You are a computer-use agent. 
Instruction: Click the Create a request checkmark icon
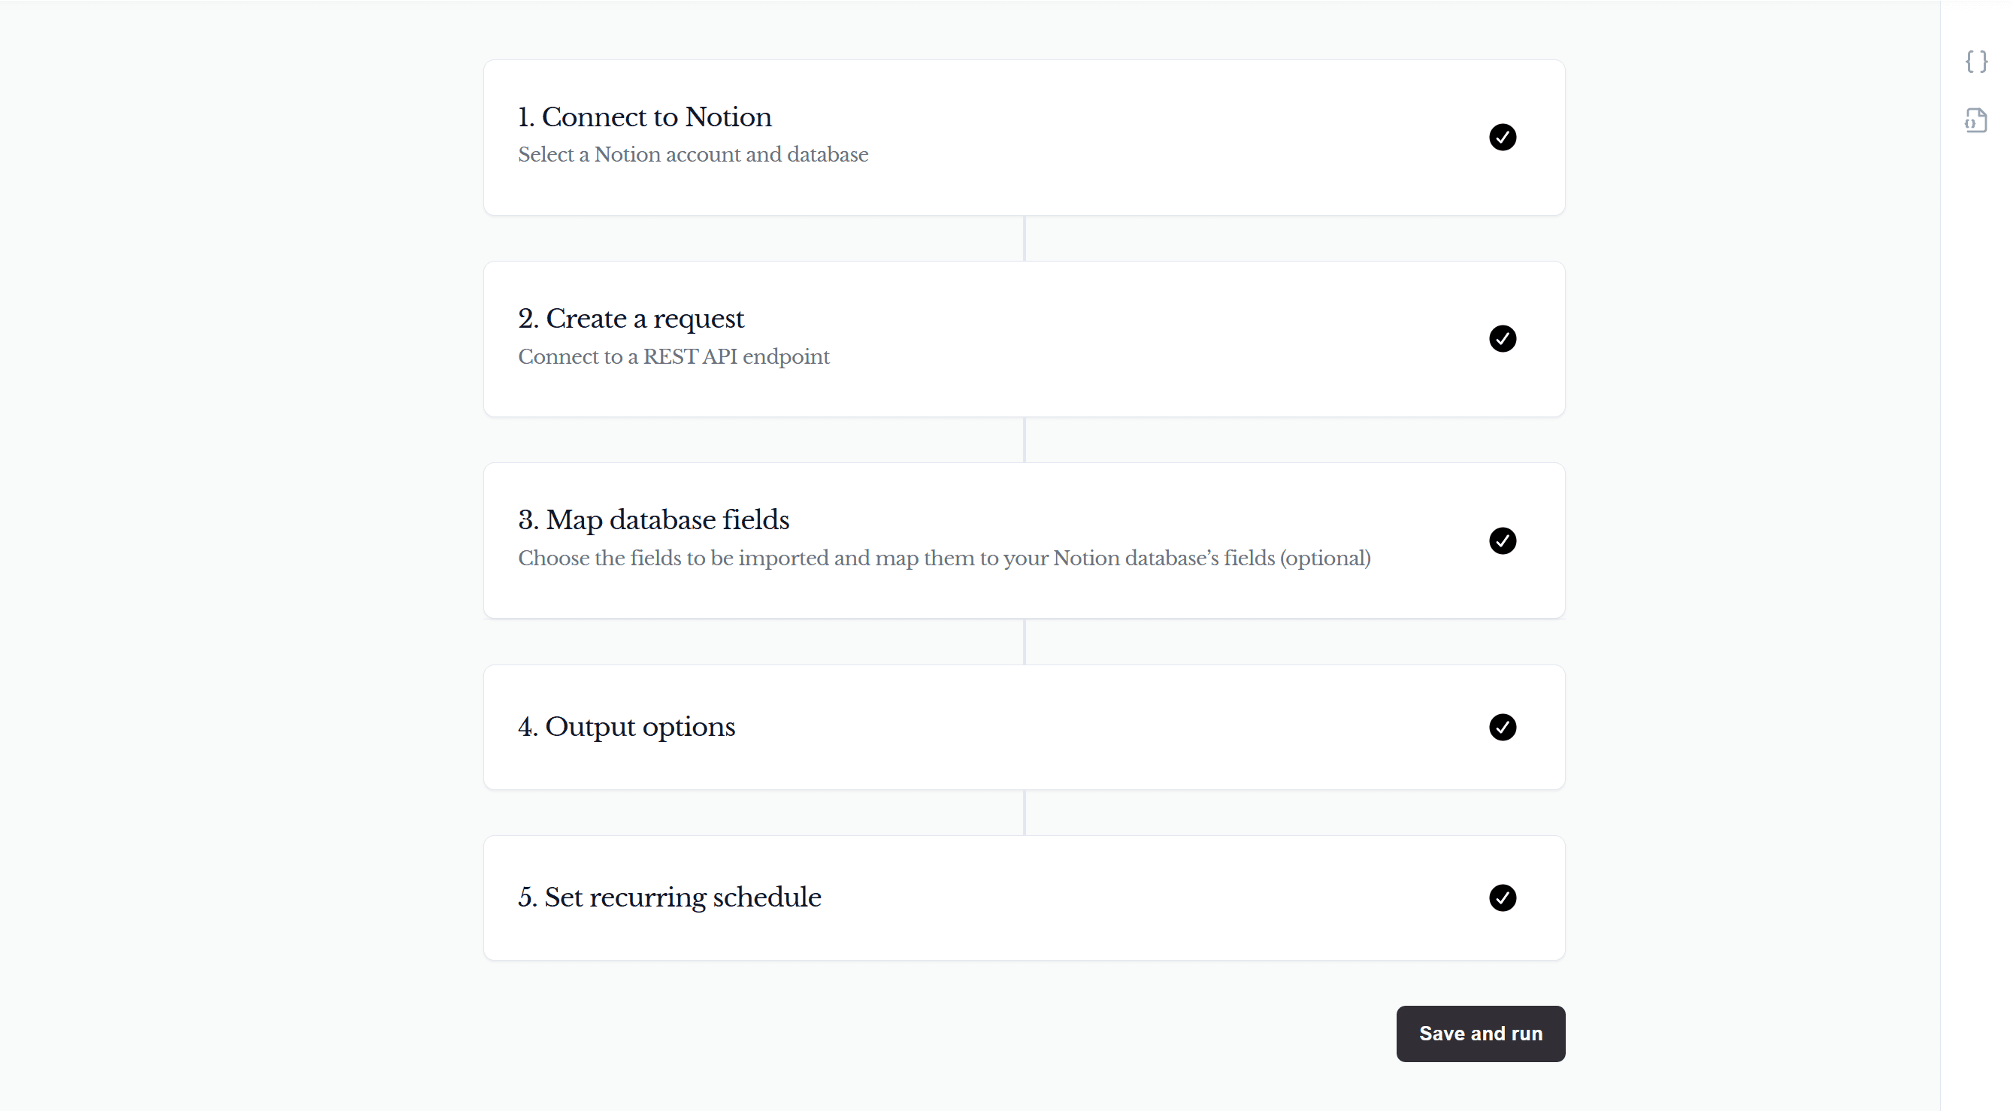[1502, 339]
